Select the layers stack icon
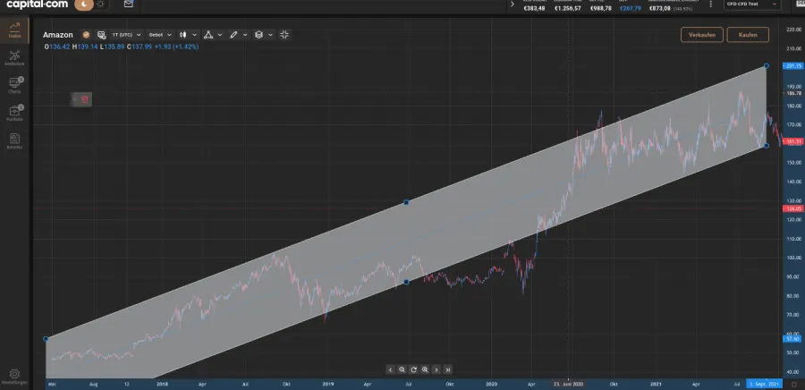 (x=258, y=34)
